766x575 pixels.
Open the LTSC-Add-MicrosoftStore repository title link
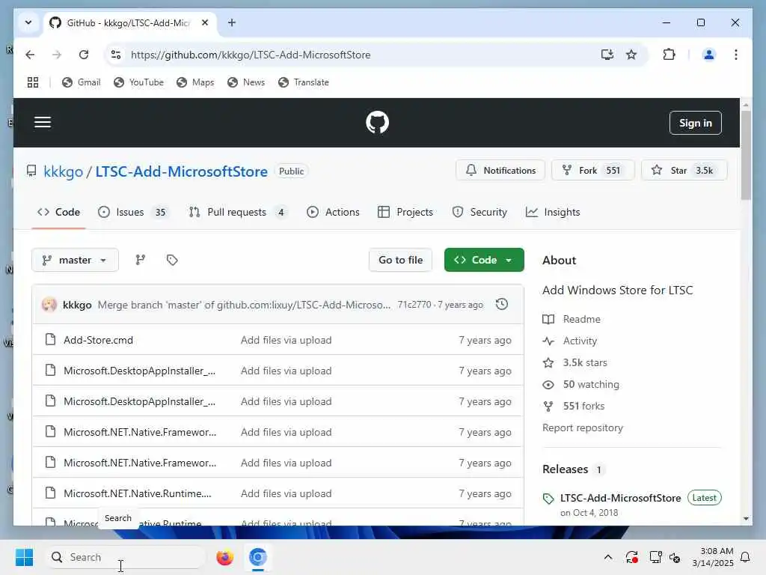(x=181, y=171)
